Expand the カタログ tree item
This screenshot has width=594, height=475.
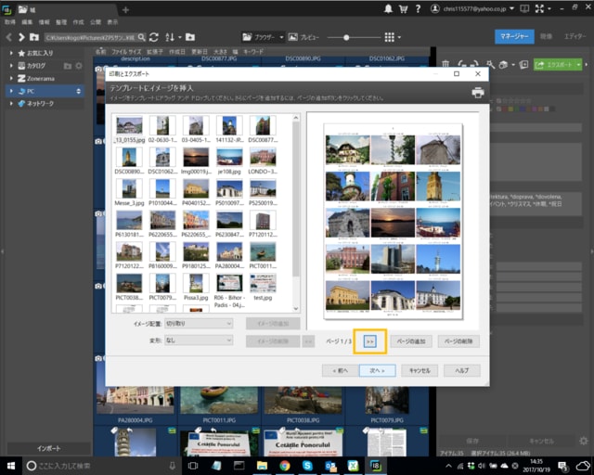(11, 66)
